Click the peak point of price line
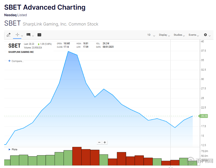Viewport: 216px width, 168px height. click(x=68, y=51)
